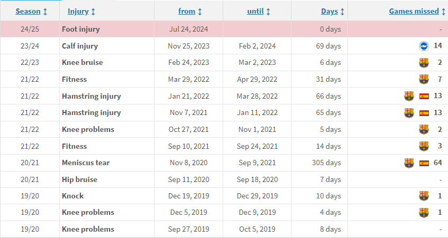This screenshot has height=238, width=448.
Task: Click Barcelona crest in the 14 days Fitness row
Action: (424, 146)
